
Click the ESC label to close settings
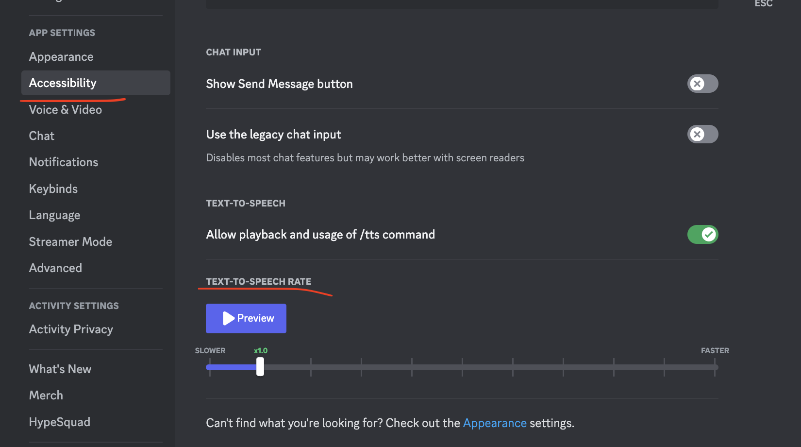coord(763,4)
